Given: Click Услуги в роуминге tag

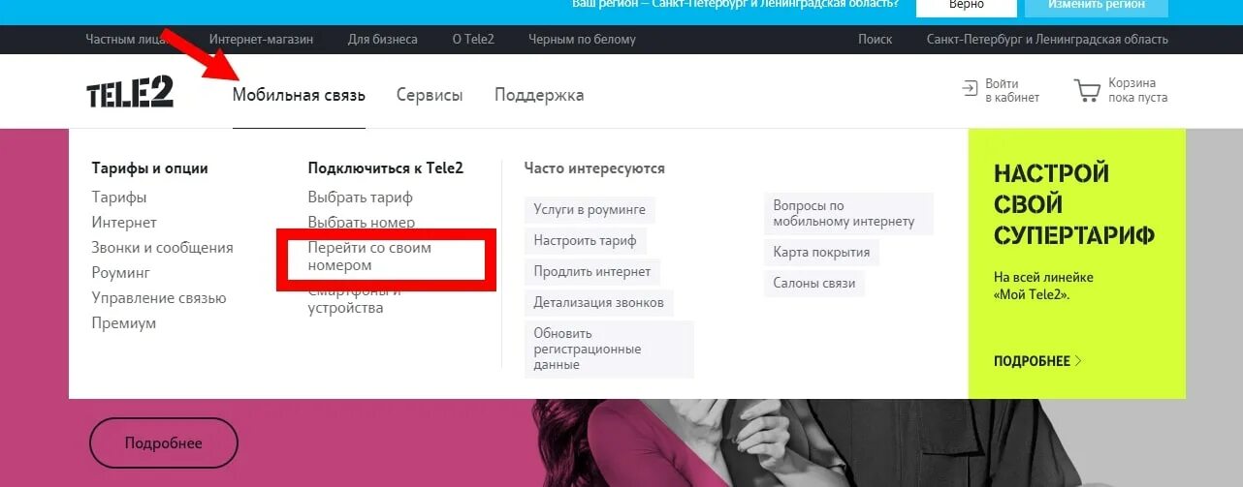Looking at the screenshot, I should (590, 210).
